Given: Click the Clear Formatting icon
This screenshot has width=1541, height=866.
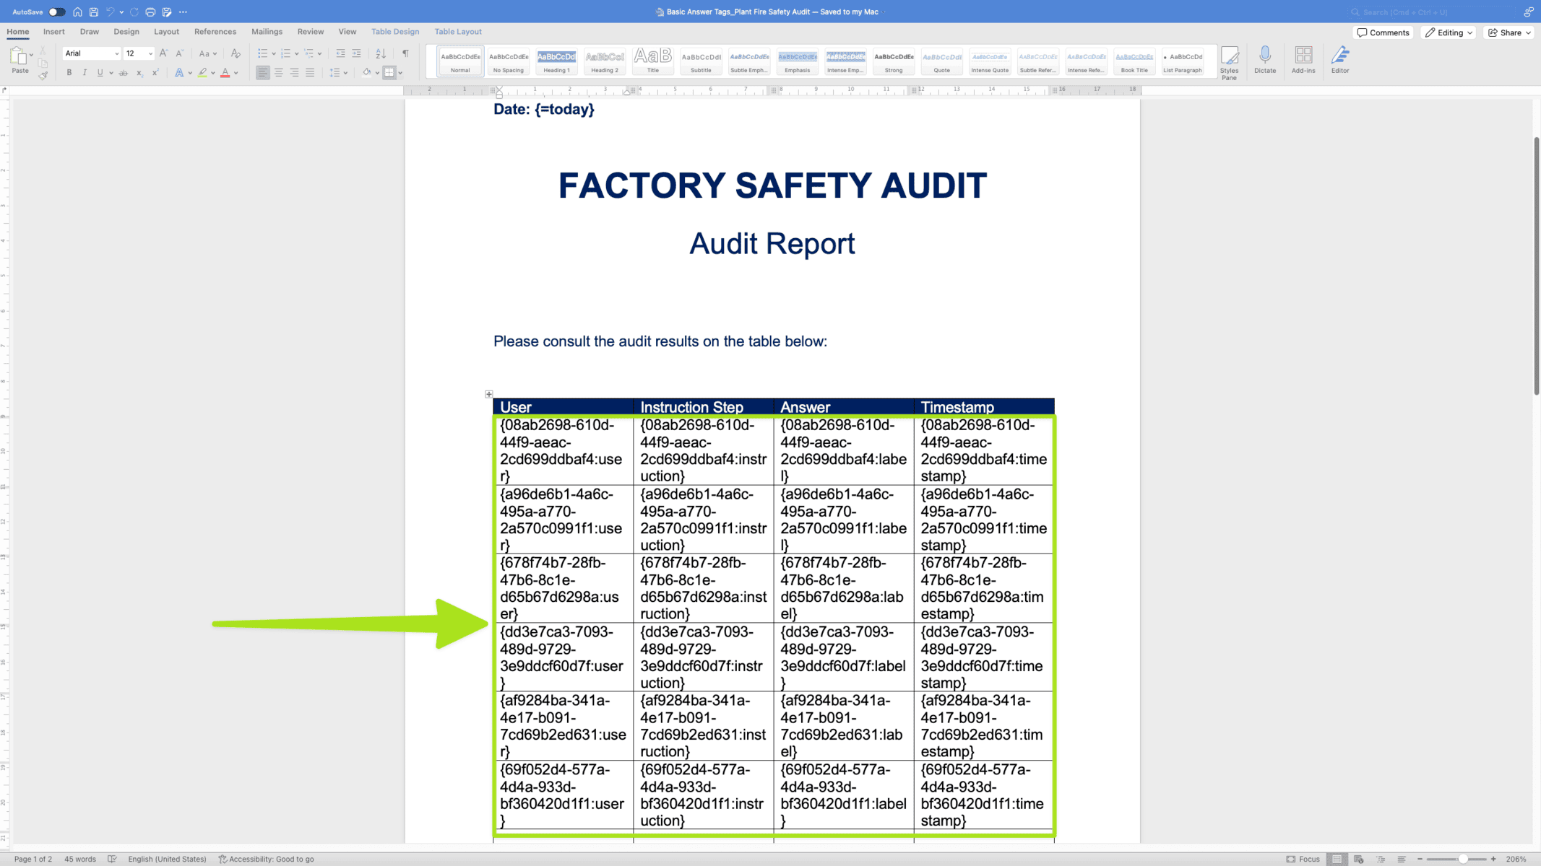Looking at the screenshot, I should [235, 53].
